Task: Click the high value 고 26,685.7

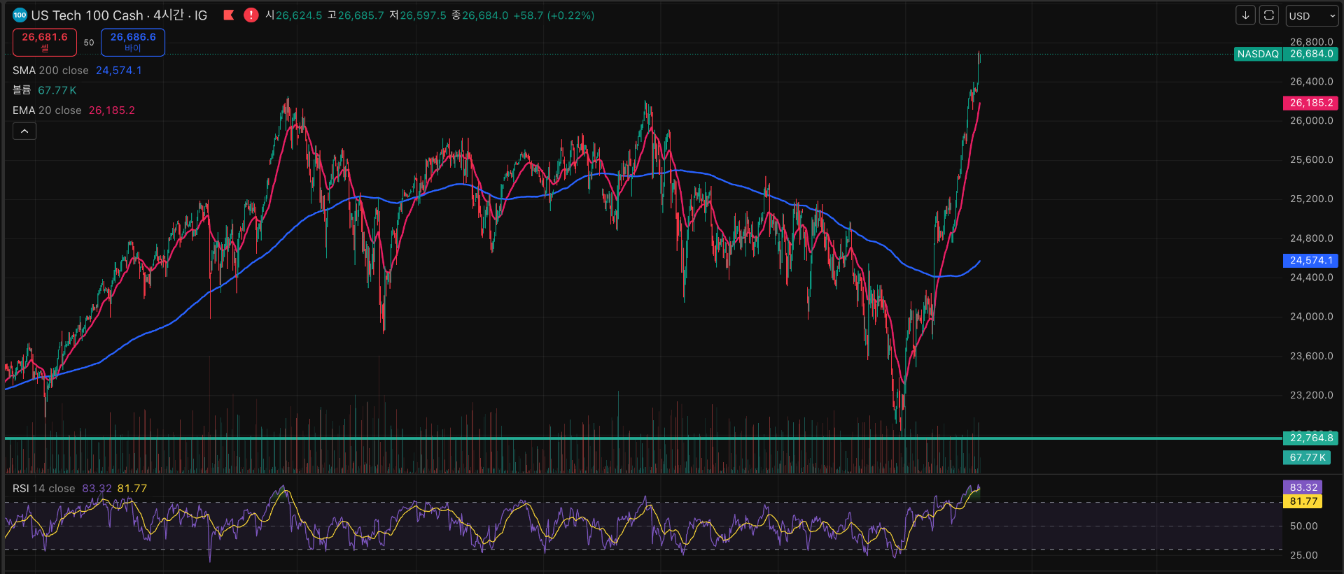Action: click(356, 15)
